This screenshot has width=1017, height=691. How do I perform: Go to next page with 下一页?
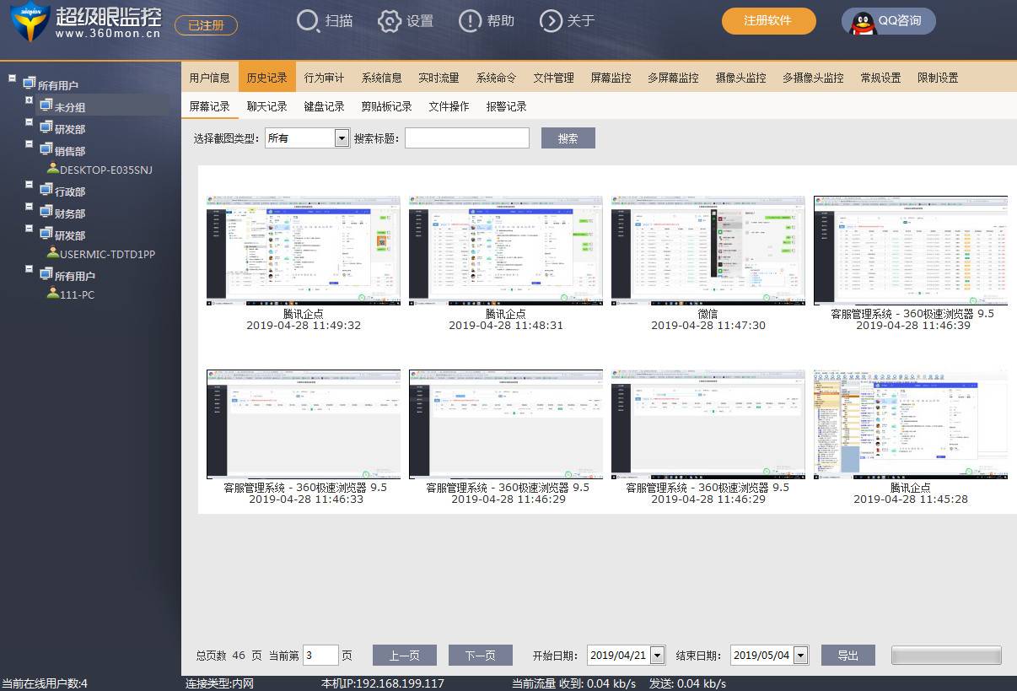coord(481,656)
